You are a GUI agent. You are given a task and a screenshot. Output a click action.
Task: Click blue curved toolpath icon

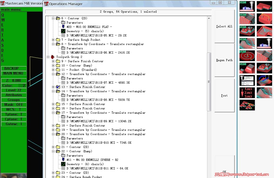264,80
